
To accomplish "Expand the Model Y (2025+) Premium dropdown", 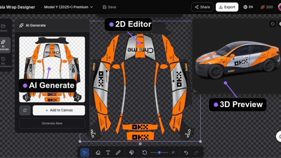I will 69,7.
